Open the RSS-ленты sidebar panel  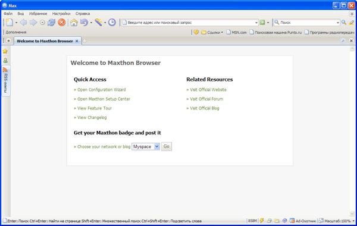(x=6, y=81)
